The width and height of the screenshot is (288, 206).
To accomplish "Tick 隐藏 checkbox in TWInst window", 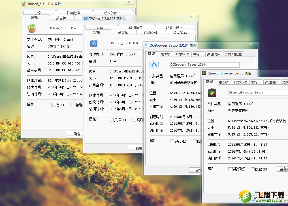I will click(134, 120).
